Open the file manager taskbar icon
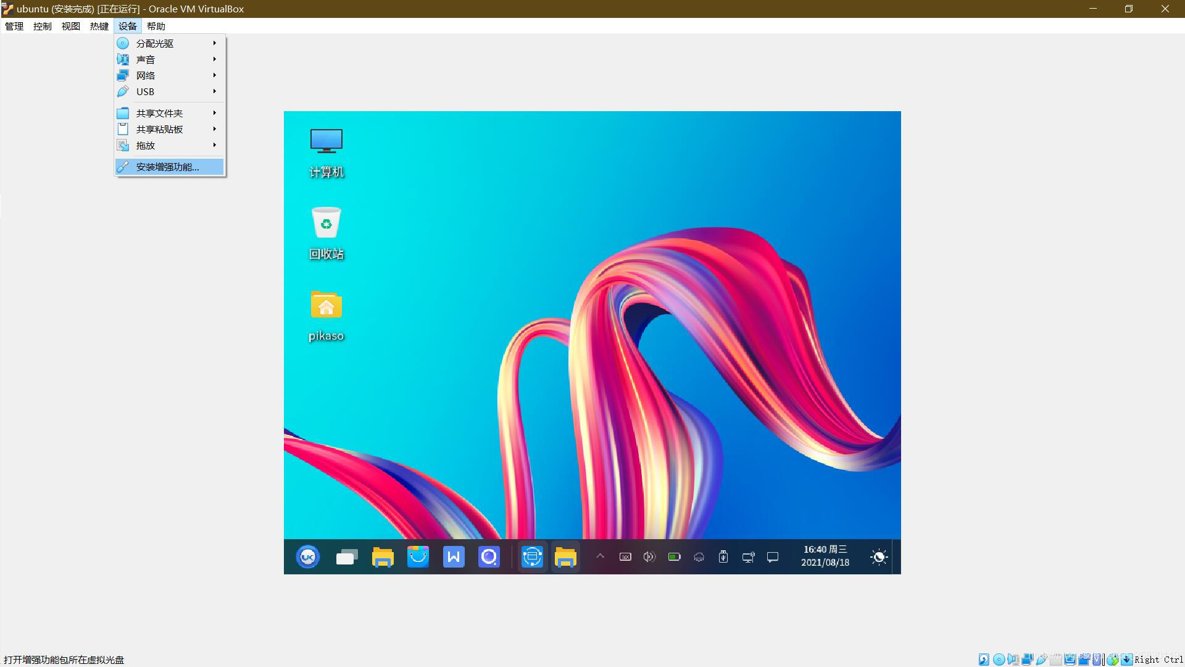This screenshot has width=1185, height=667. tap(383, 556)
